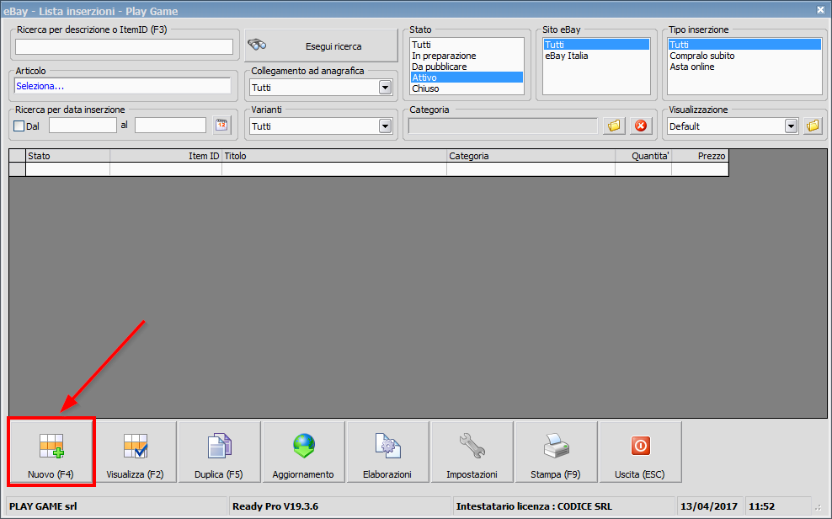
Task: Click Ready Pro V19.3.6 status text
Action: click(275, 506)
